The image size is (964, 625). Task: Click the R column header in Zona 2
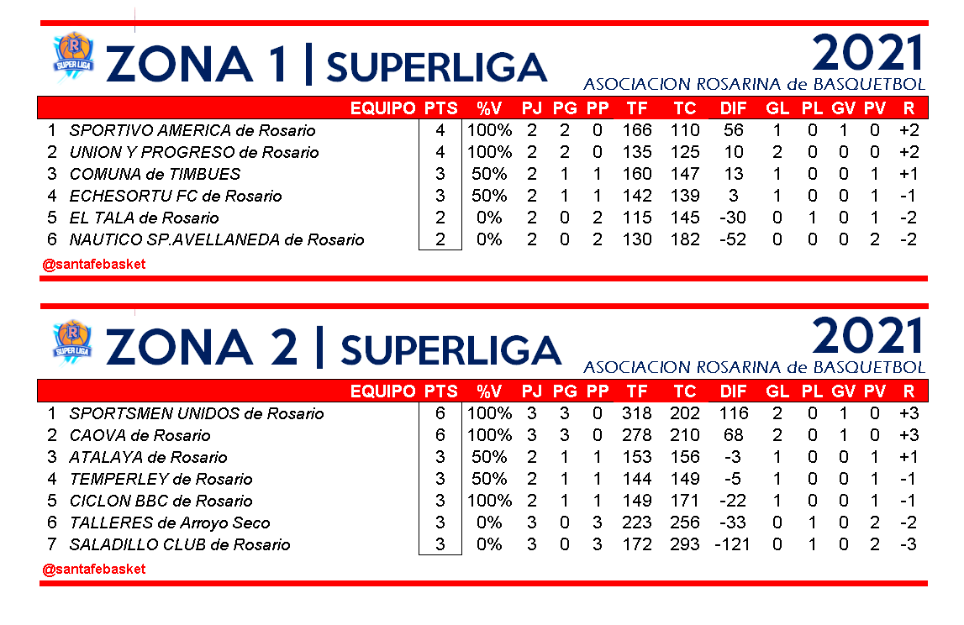(x=908, y=391)
